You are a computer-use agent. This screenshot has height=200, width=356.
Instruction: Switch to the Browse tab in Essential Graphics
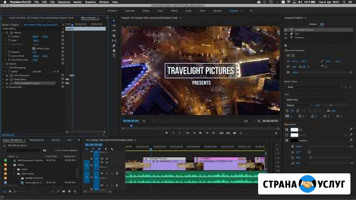(x=313, y=24)
